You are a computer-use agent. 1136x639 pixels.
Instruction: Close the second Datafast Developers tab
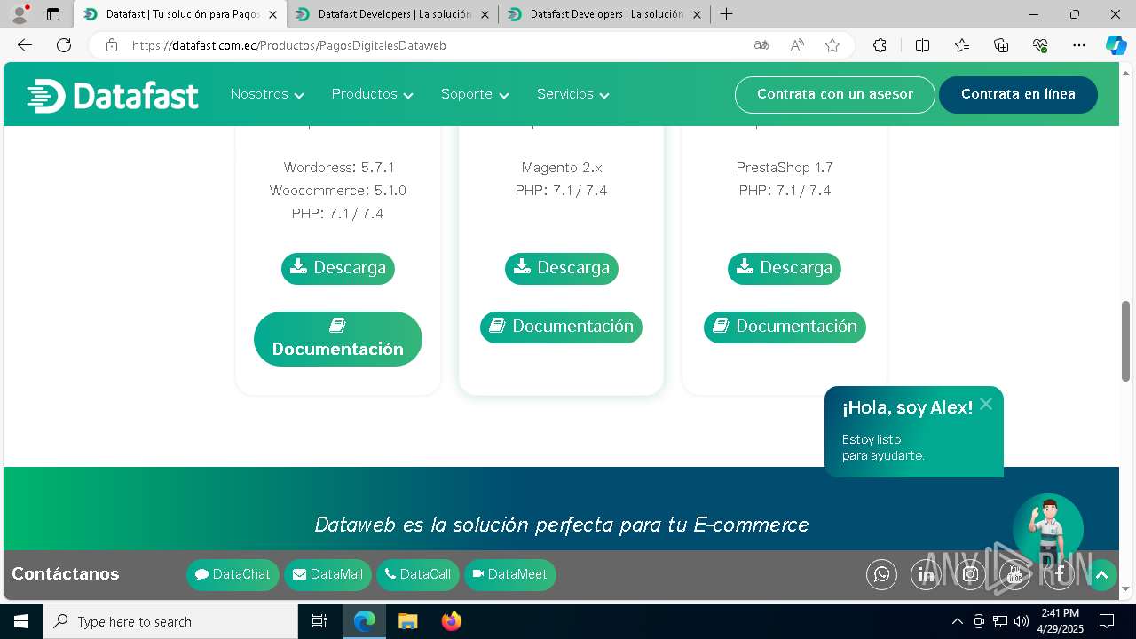click(x=485, y=14)
